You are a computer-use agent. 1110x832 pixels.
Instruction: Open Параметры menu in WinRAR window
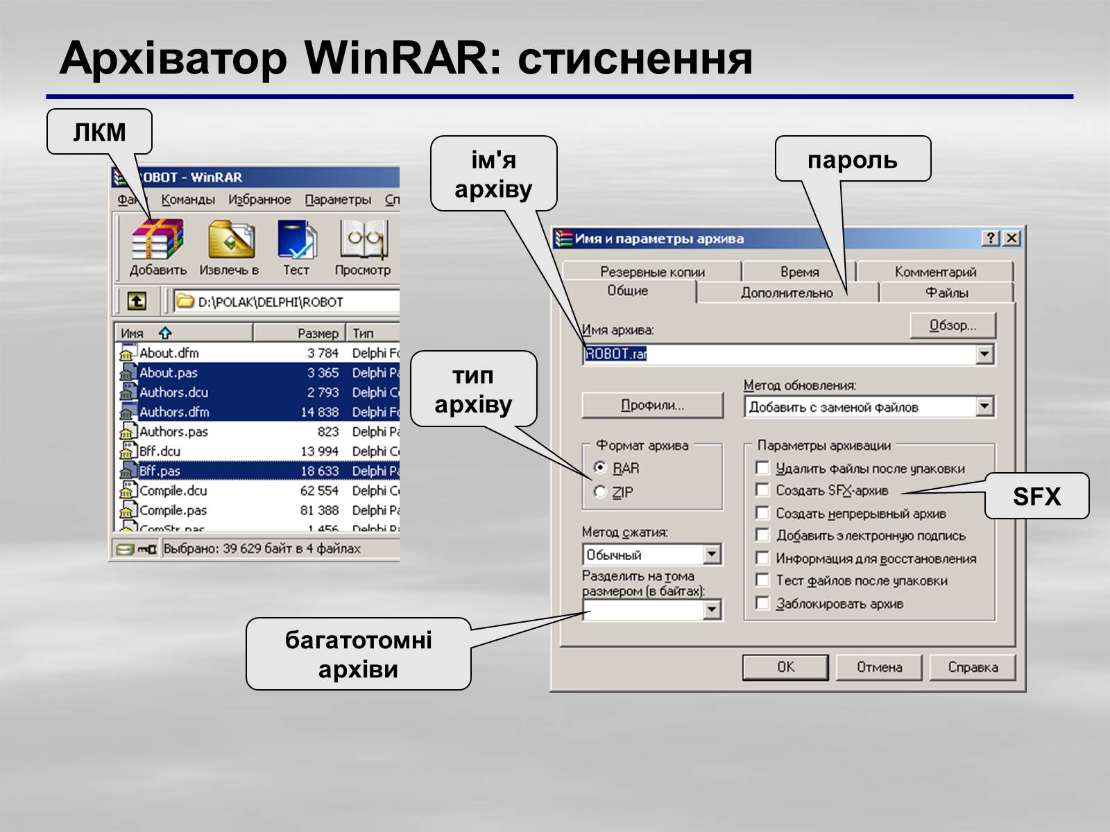tap(338, 200)
